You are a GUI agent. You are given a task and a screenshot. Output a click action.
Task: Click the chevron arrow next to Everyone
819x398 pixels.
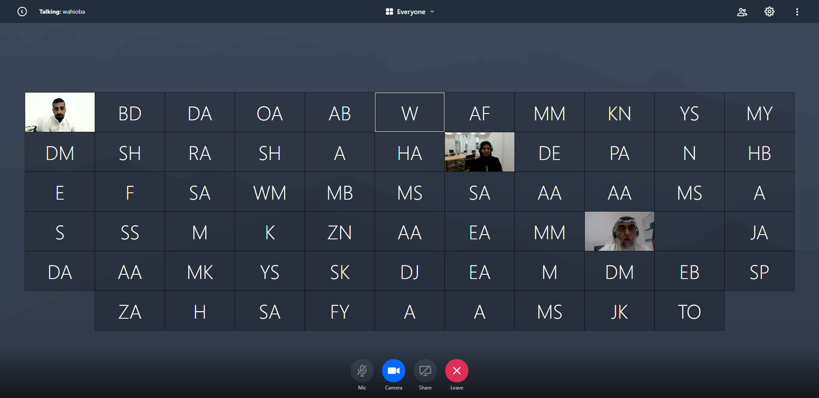(x=432, y=12)
